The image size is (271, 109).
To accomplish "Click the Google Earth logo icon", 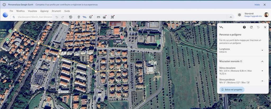I will 5,15.
